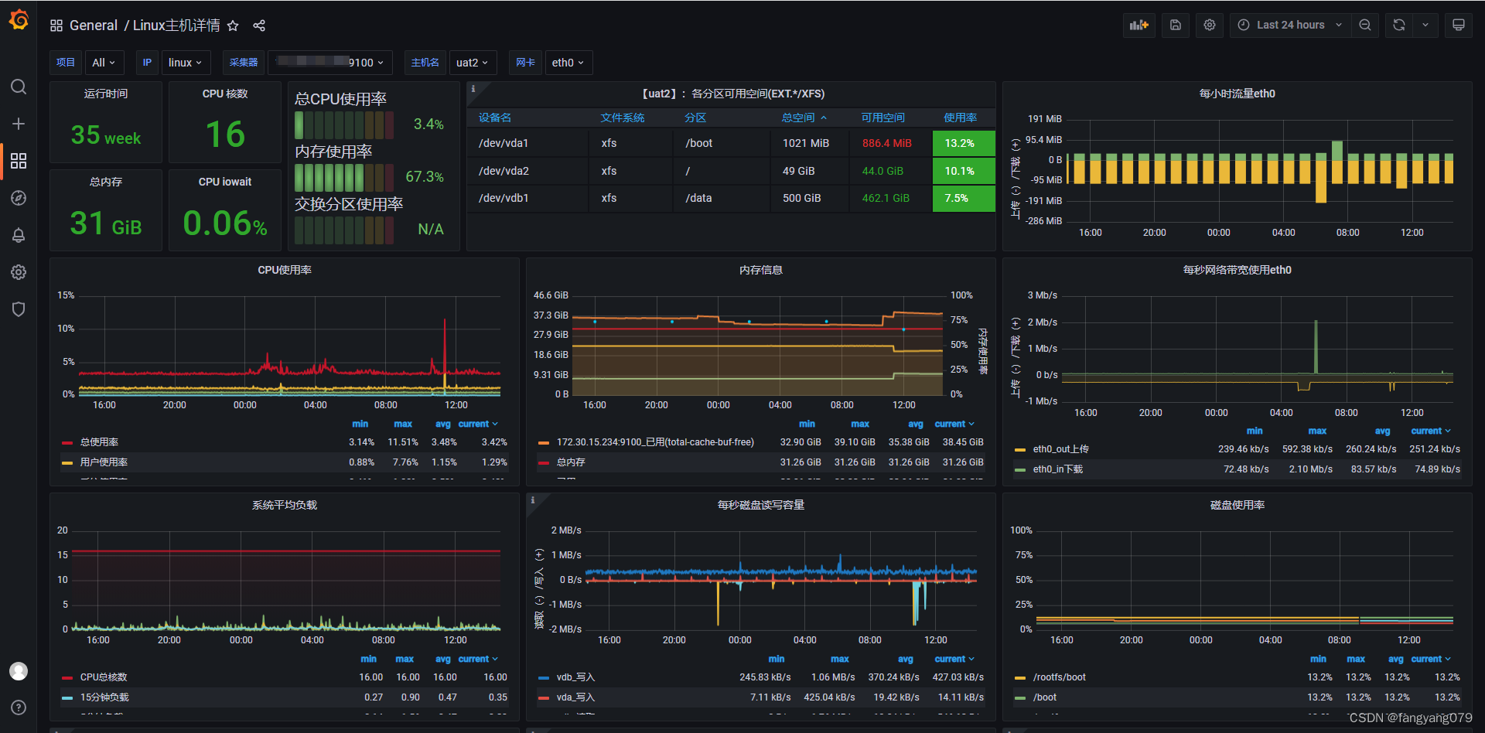Open the IP linux variable dropdown

185,63
